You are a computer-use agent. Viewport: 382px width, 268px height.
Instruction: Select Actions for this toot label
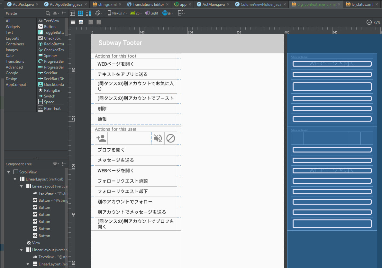(x=115, y=56)
